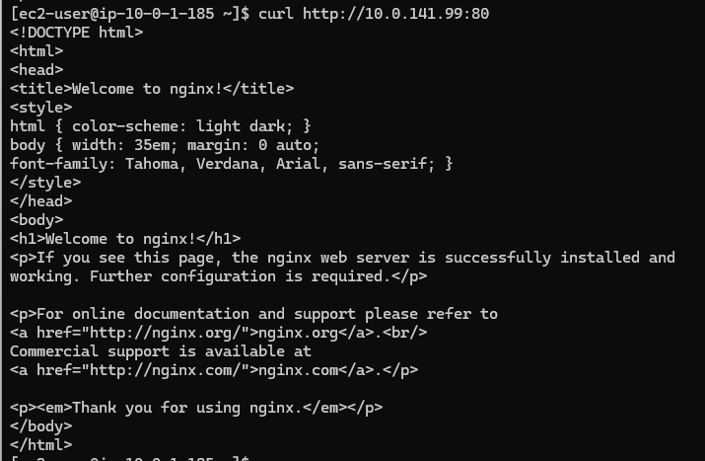Click the opening <style> tag
Screen dimensions: 705x461
coord(40,107)
